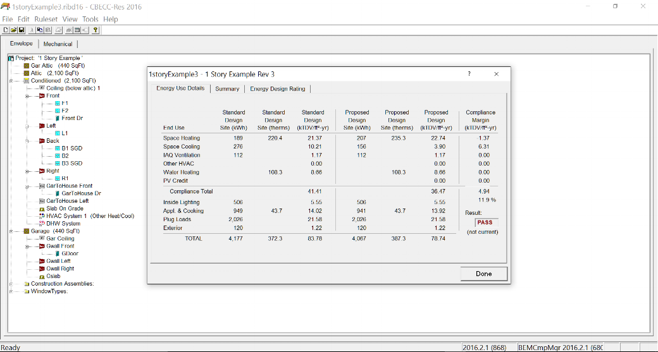Click the 2016.2.1 (868) status bar entry
Image resolution: width=658 pixels, height=352 pixels.
(x=484, y=348)
